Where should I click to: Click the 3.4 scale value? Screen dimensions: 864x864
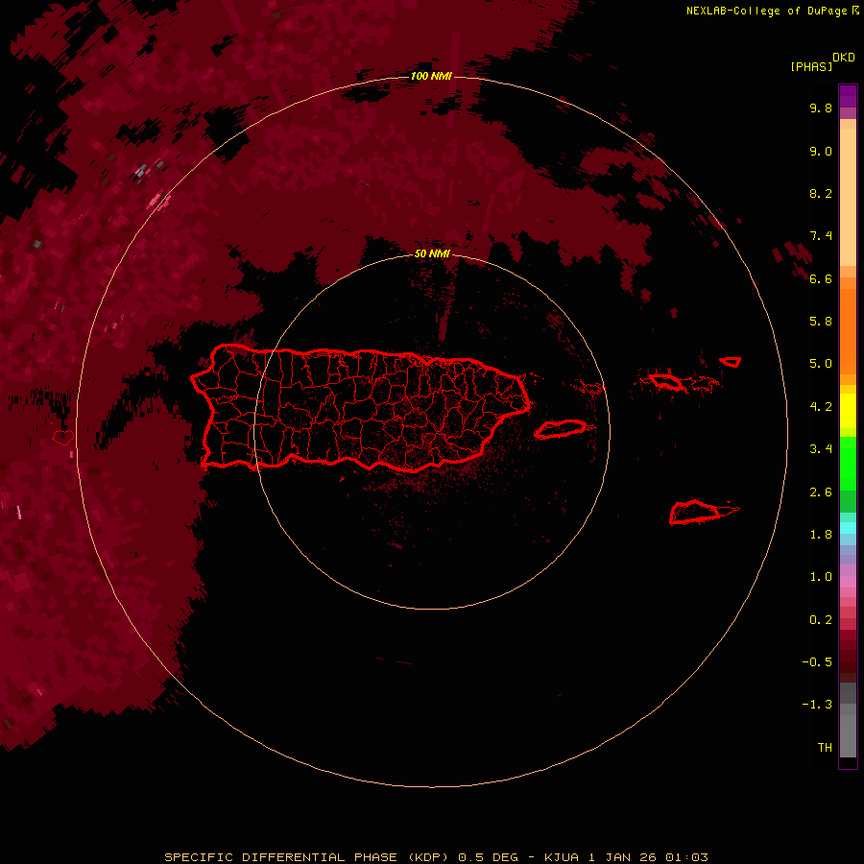(821, 449)
